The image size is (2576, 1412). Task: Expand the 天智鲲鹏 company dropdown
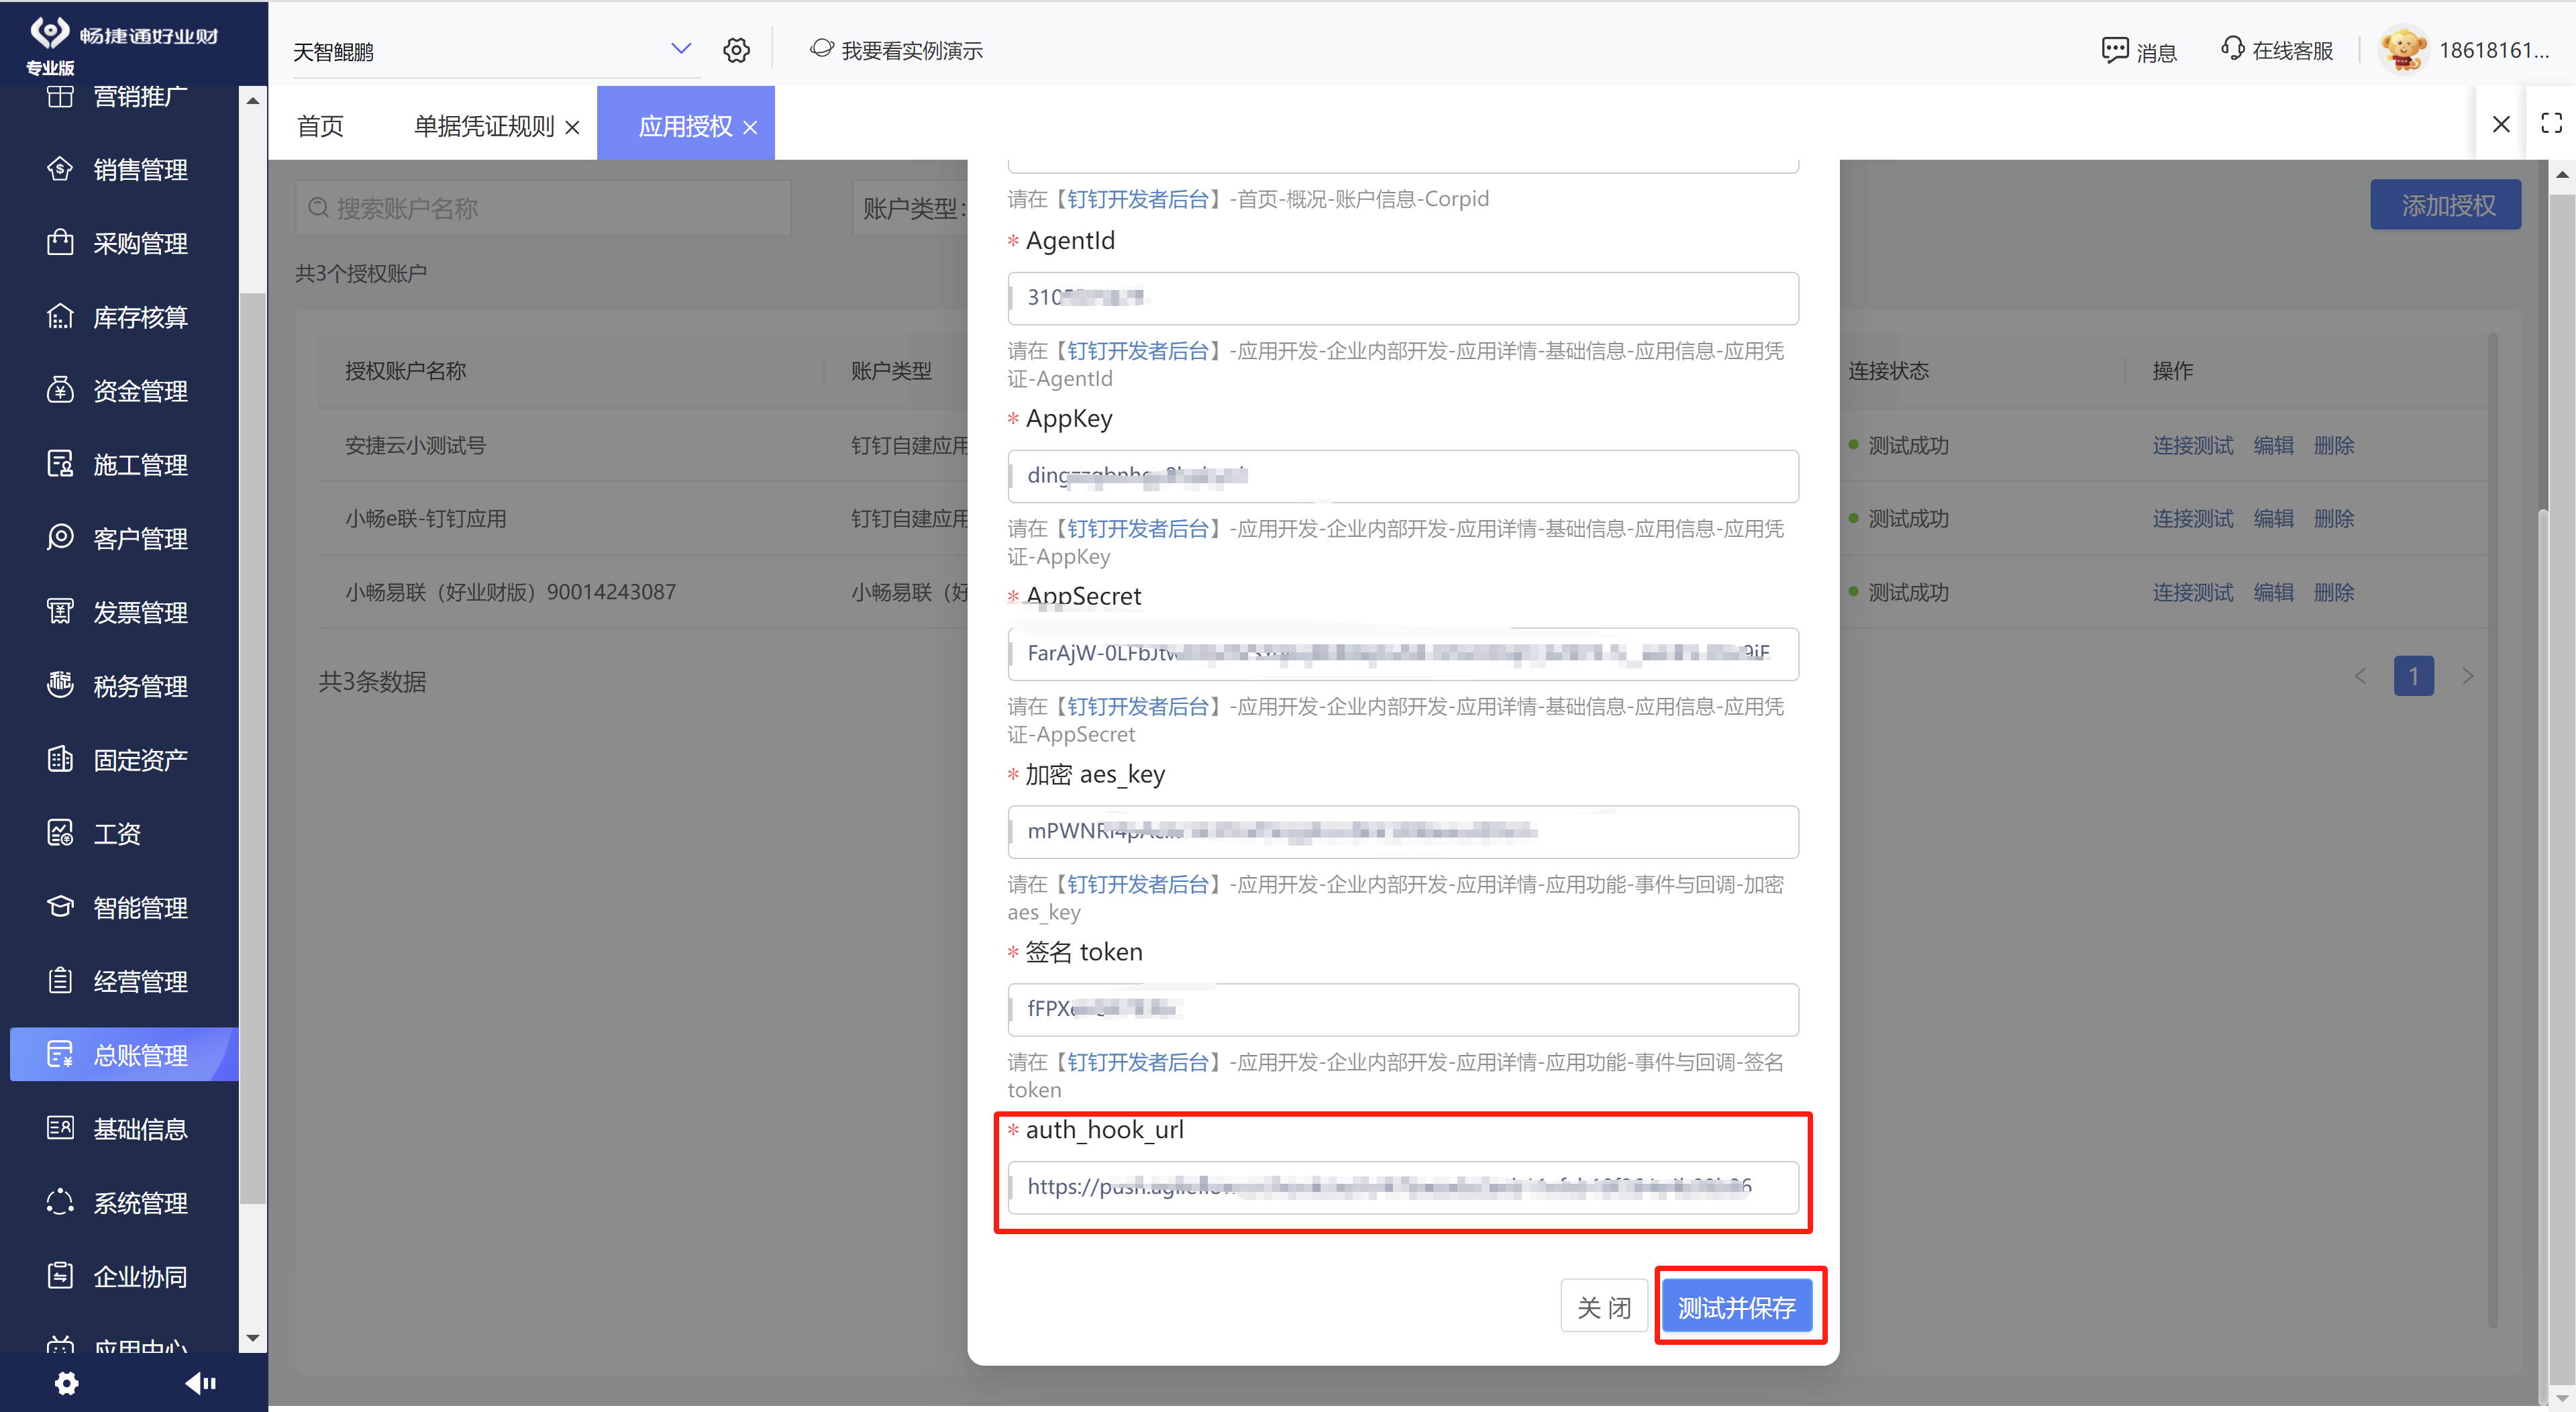pos(680,49)
